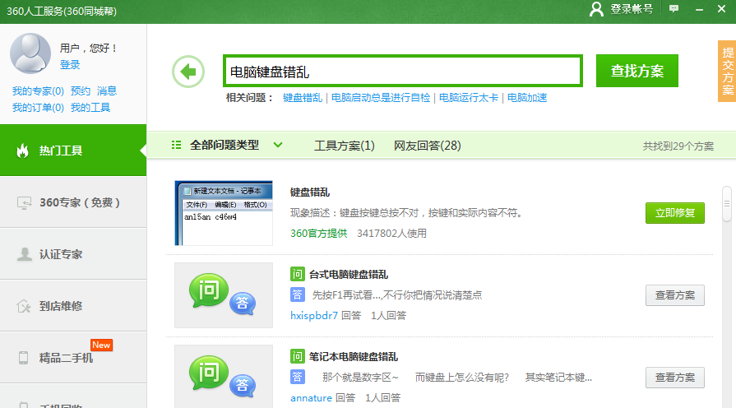This screenshot has width=736, height=408.
Task: Select 到店维修 in the sidebar
Action: click(73, 306)
